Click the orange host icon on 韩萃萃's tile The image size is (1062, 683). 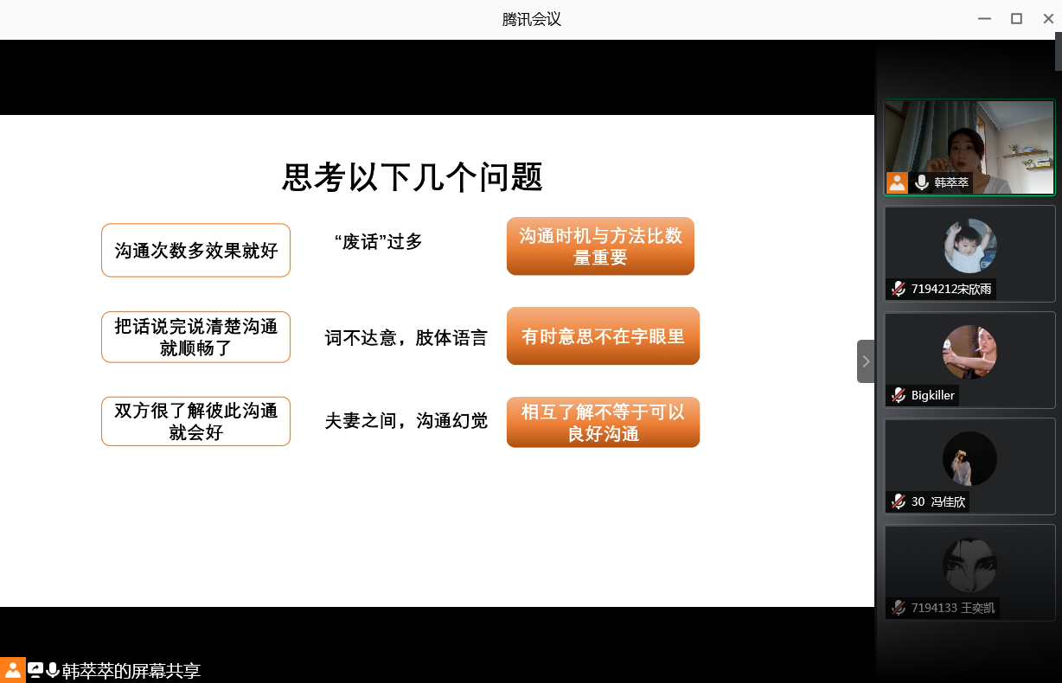coord(898,182)
